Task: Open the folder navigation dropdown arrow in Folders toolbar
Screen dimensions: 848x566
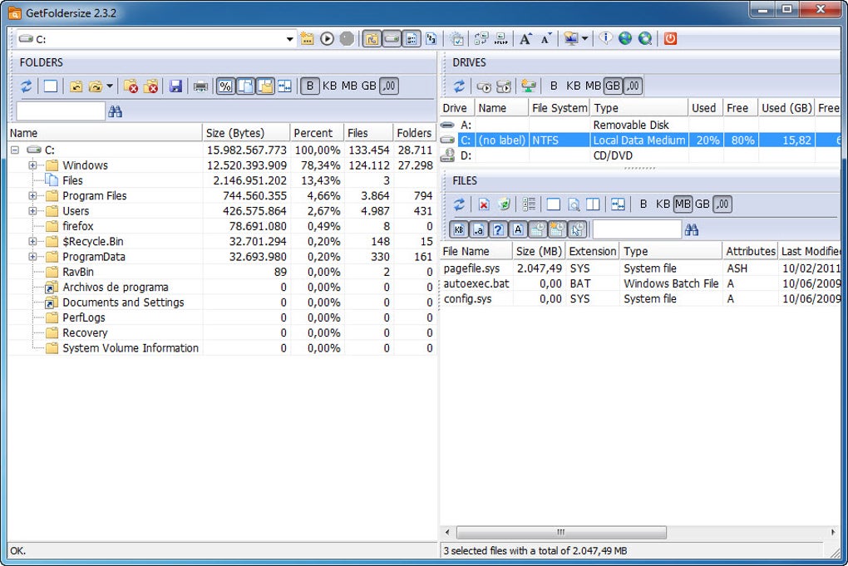Action: point(110,86)
